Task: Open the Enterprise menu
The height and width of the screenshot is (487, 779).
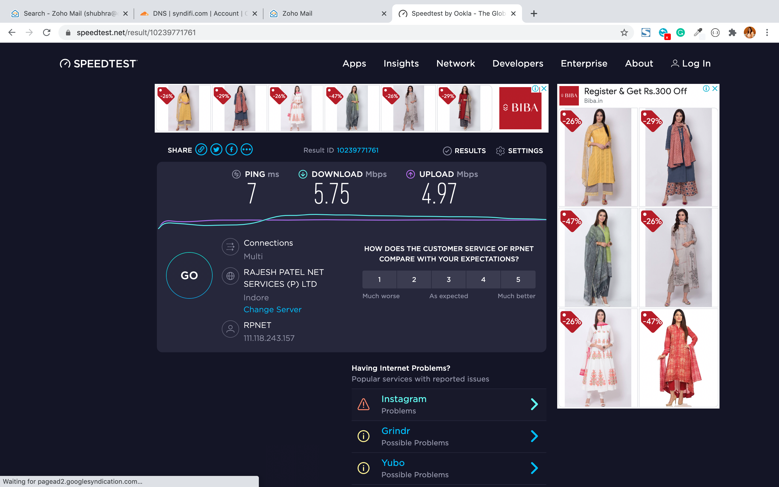Action: coord(584,64)
